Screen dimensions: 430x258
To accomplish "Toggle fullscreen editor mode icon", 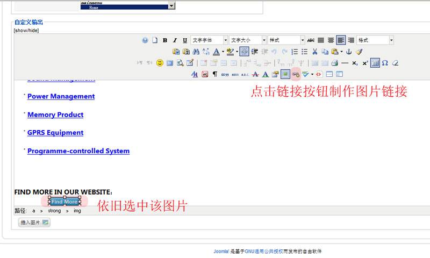I will coord(170,63).
